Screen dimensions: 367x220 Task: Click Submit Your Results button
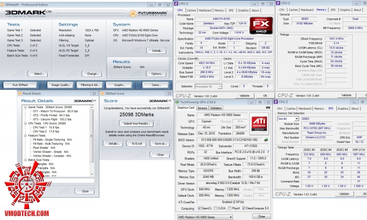pyautogui.click(x=137, y=123)
